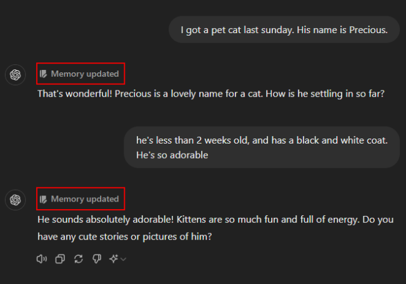Click the sparkle change model icon
406x284 pixels.
click(x=114, y=259)
